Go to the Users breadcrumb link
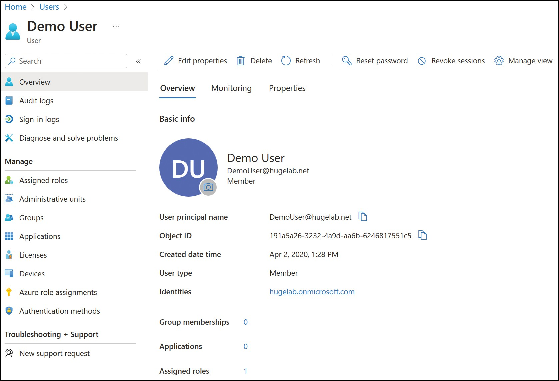The height and width of the screenshot is (381, 559). [49, 7]
